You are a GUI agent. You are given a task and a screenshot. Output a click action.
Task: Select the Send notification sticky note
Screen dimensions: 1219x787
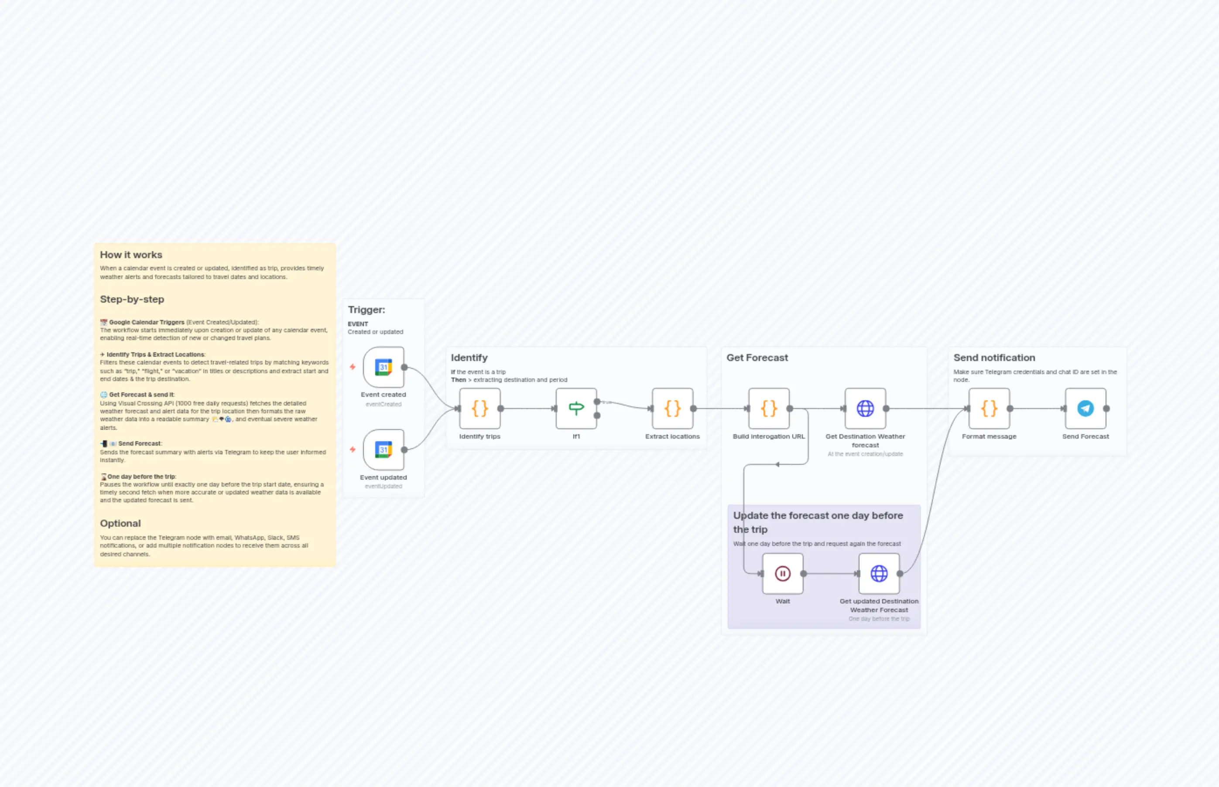pyautogui.click(x=993, y=358)
